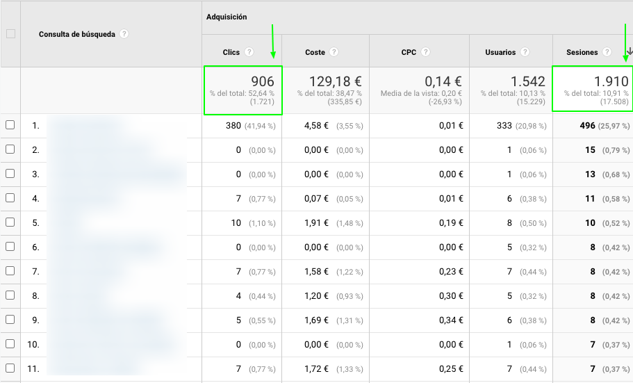Select row 9 cost 1,69 €
633x383 pixels.
click(316, 320)
